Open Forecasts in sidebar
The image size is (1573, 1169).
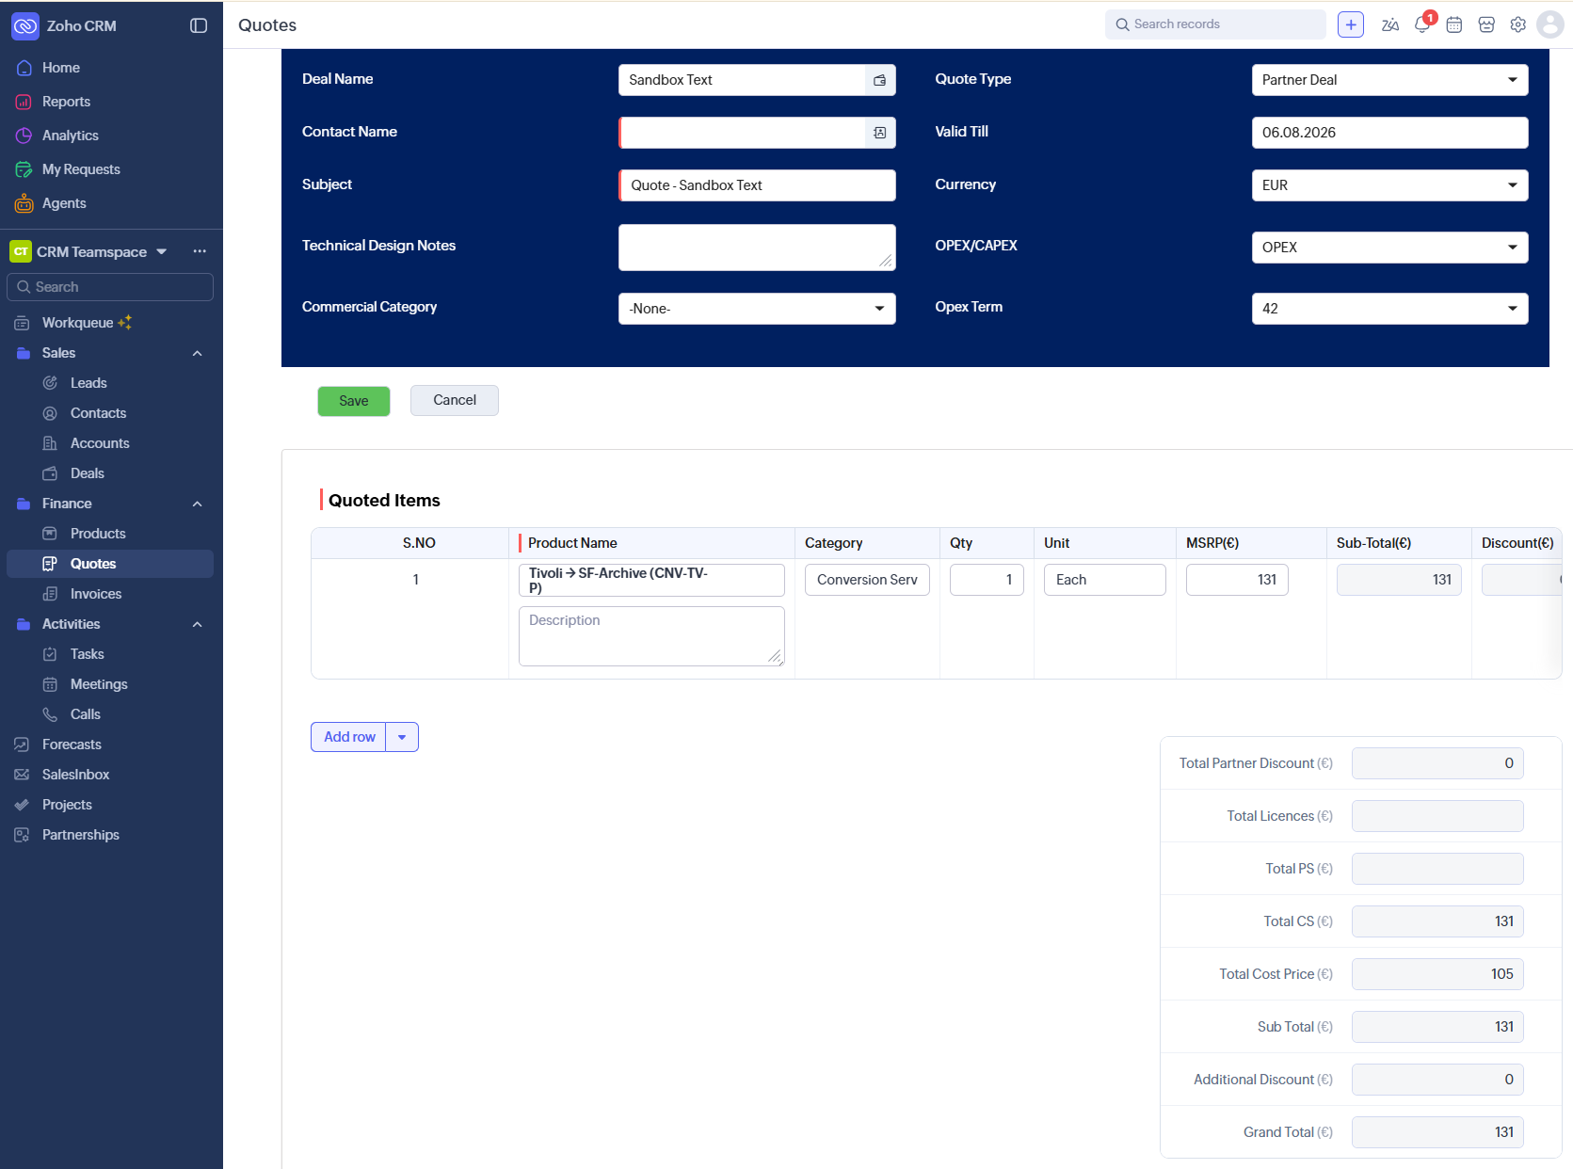click(72, 745)
